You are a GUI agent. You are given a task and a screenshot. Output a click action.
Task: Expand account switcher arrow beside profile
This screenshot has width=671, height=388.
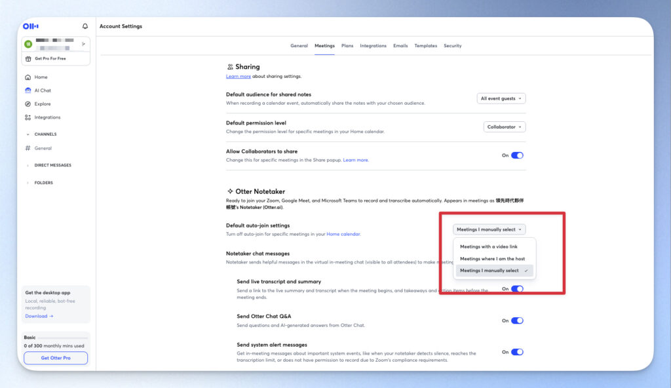(x=83, y=44)
